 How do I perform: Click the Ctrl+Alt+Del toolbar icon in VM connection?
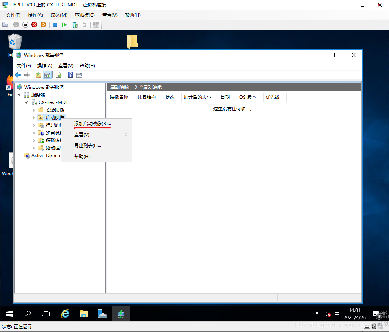click(5, 25)
